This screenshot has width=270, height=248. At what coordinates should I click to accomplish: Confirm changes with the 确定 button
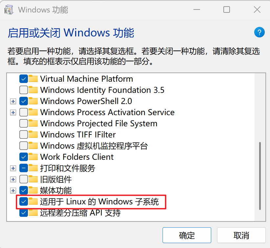pos(187,235)
